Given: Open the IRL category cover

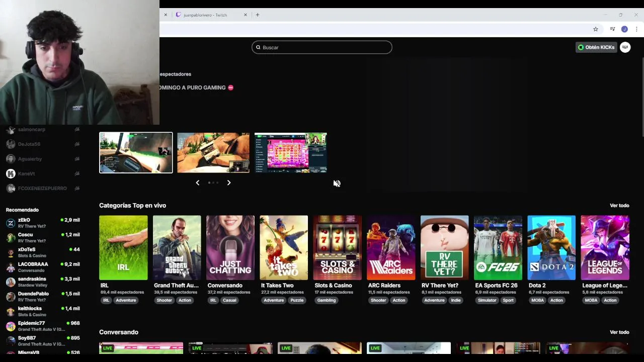Looking at the screenshot, I should 123,248.
